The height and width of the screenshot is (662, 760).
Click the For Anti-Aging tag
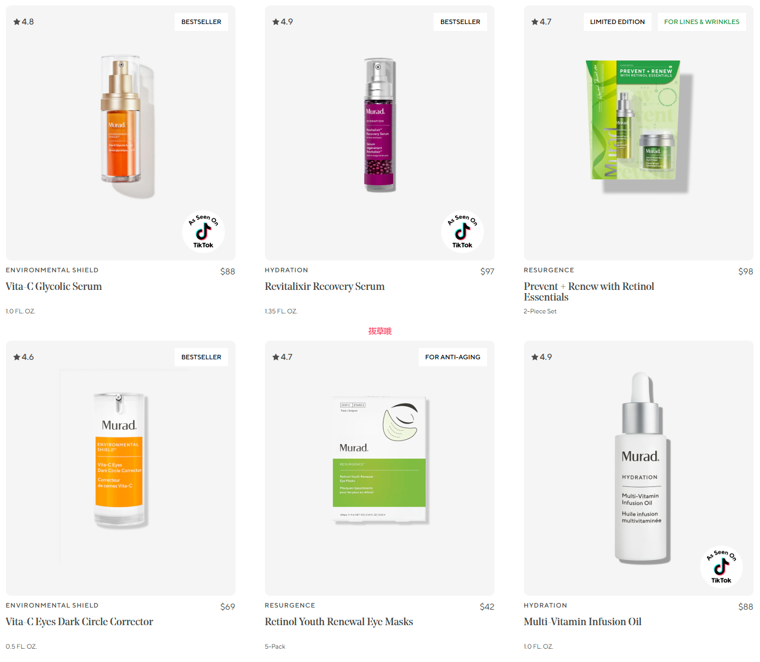click(x=452, y=357)
